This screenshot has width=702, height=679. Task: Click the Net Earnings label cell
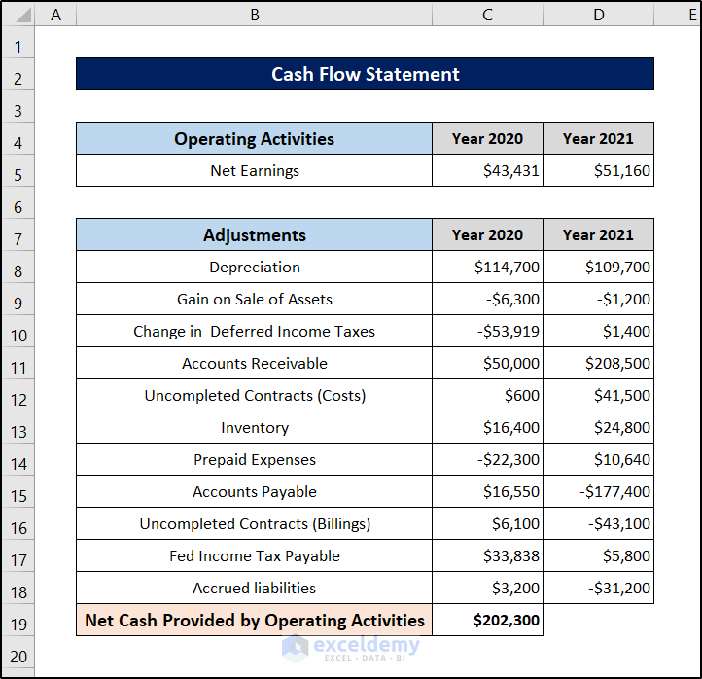[x=255, y=170]
